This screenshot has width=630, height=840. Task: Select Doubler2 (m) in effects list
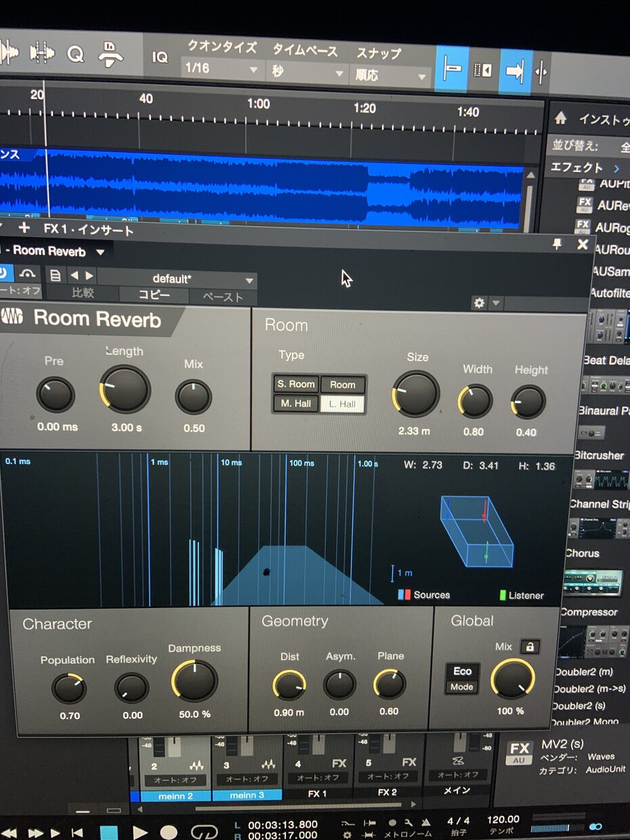(584, 672)
